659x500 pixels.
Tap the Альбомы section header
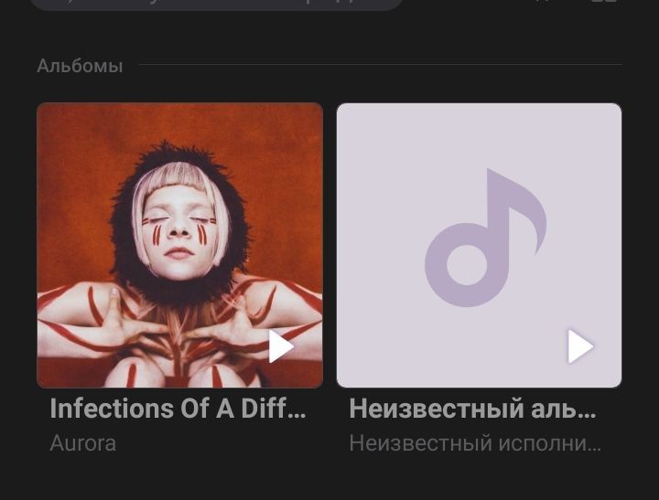(80, 66)
